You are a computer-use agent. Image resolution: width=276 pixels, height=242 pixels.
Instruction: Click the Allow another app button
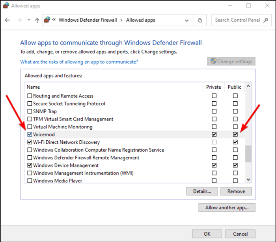point(227,207)
